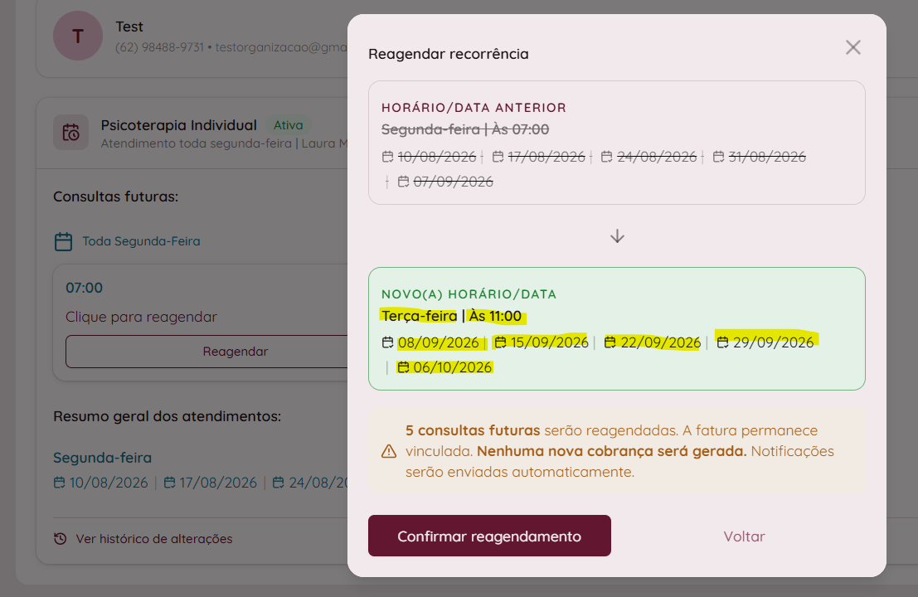Close the Reagendar recorrência dialog
Viewport: 918px width, 597px height.
pyautogui.click(x=853, y=47)
